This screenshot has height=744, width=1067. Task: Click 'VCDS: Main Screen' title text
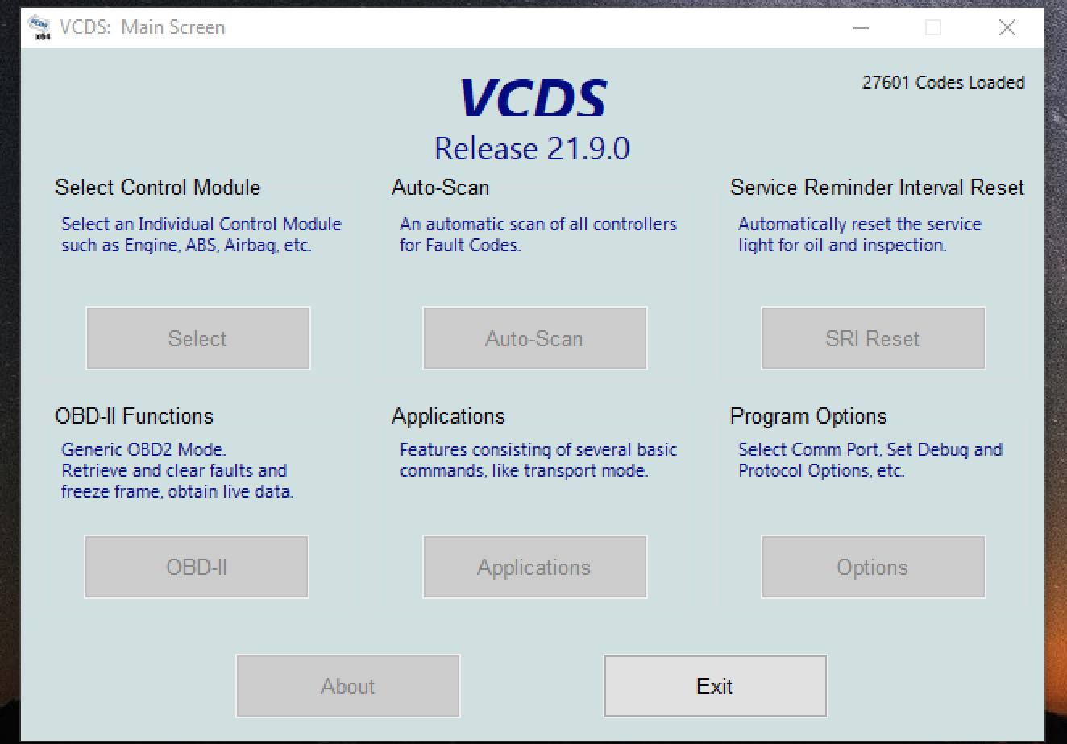143,27
